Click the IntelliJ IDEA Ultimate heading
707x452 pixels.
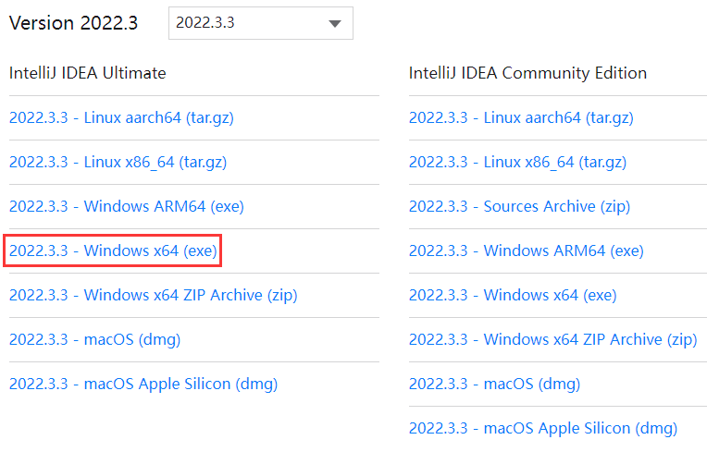87,73
